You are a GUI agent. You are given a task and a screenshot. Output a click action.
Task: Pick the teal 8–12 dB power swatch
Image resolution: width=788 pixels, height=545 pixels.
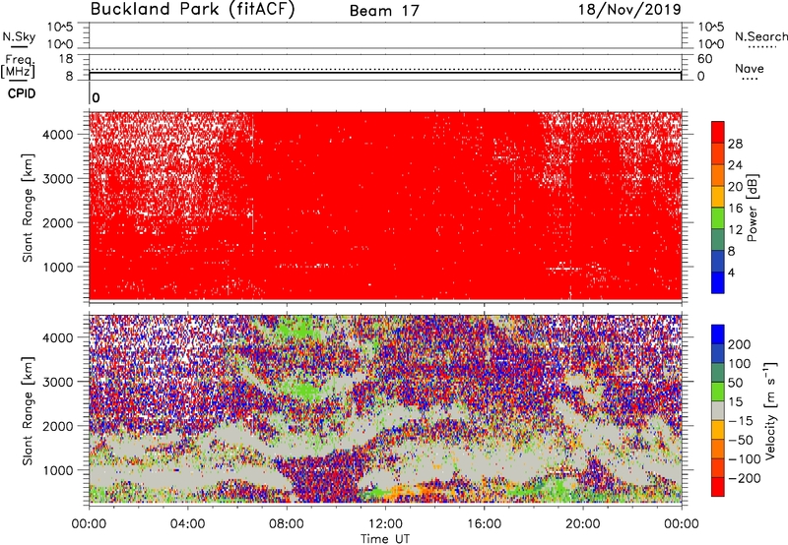[718, 240]
